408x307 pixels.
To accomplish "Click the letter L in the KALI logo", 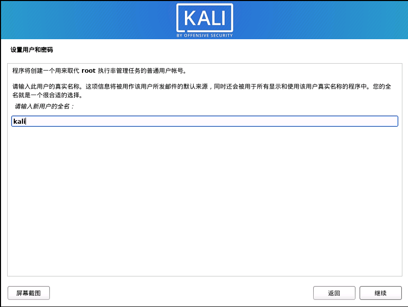I will (x=216, y=18).
